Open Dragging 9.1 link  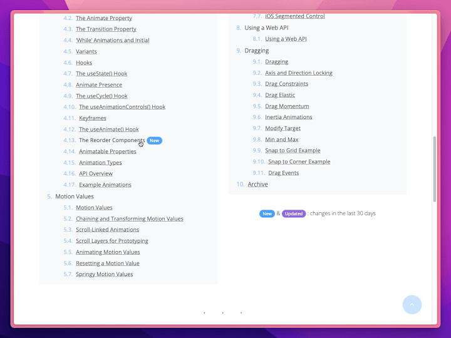click(277, 62)
